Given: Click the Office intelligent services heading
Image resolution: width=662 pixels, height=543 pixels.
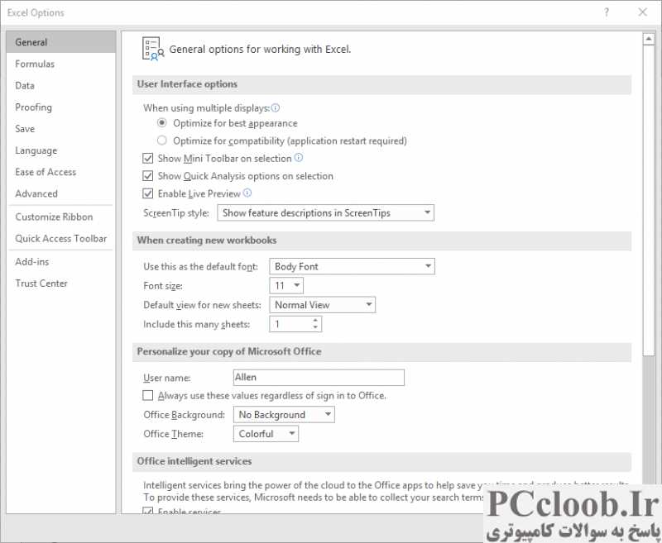Looking at the screenshot, I should [194, 461].
